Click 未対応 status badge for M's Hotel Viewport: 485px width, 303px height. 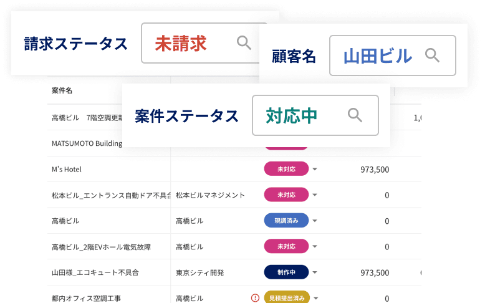click(287, 169)
